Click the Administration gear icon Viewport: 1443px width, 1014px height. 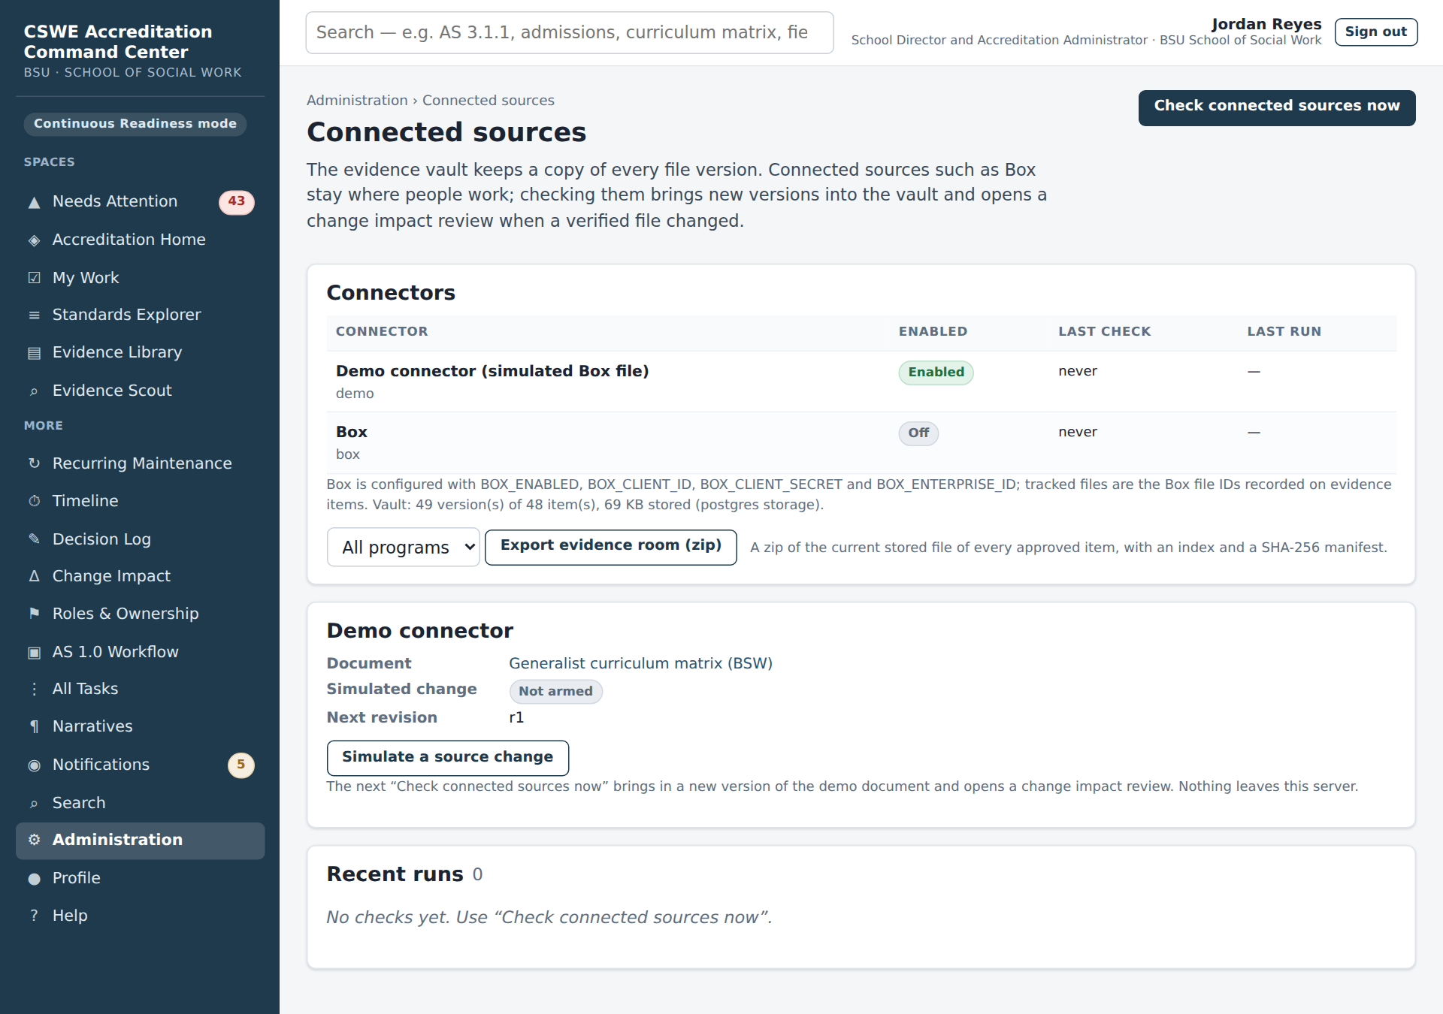34,840
